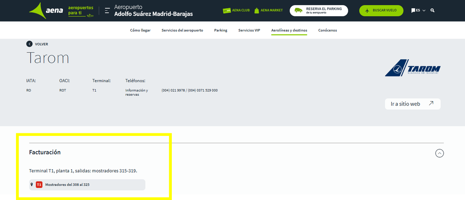Click the VOLVER back arrow icon

point(29,44)
